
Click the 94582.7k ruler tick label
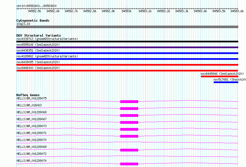pyautogui.click(x=71, y=11)
